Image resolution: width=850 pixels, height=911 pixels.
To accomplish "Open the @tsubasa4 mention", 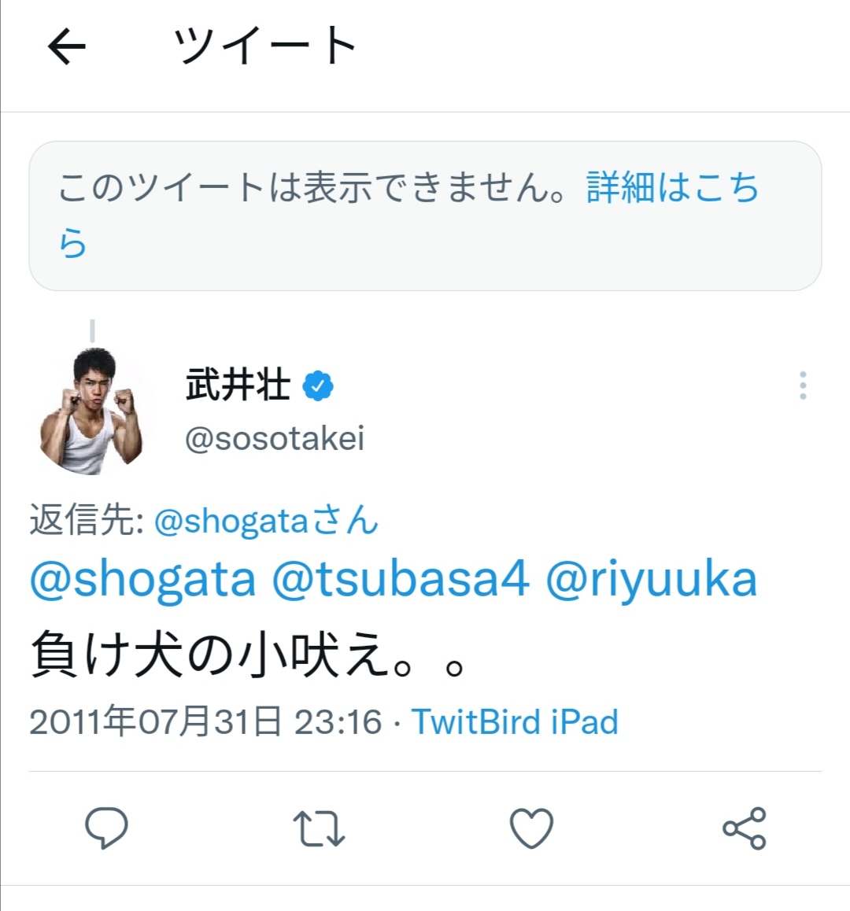I will (x=401, y=580).
